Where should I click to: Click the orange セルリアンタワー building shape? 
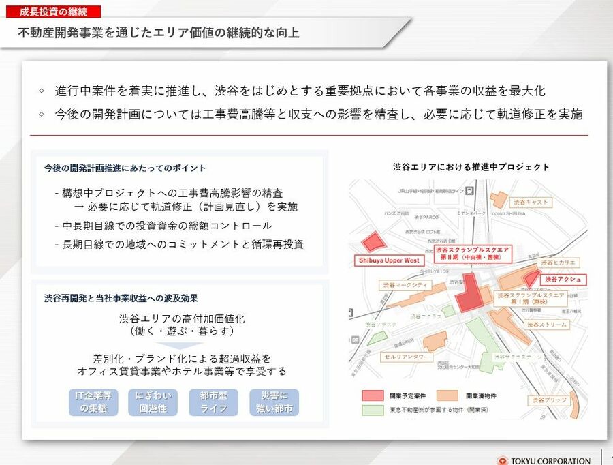(x=435, y=340)
